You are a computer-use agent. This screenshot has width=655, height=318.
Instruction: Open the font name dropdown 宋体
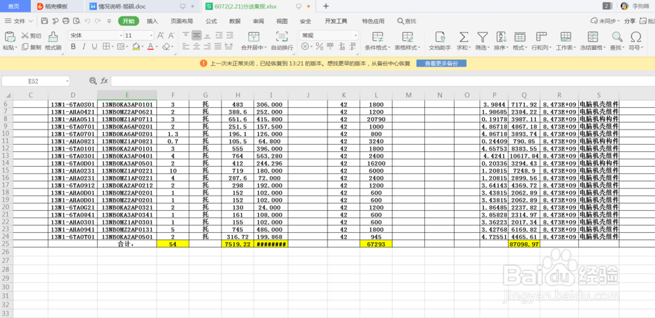[x=121, y=35]
